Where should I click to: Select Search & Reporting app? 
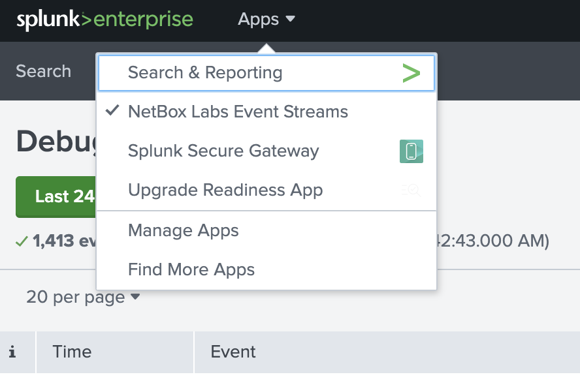click(266, 73)
